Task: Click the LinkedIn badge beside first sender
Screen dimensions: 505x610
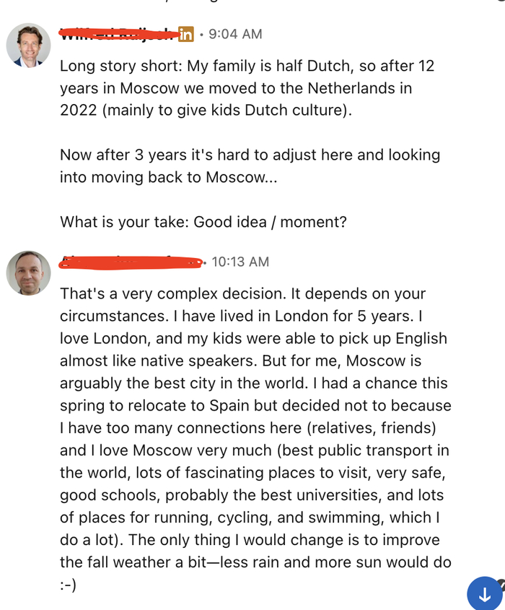Action: click(186, 34)
